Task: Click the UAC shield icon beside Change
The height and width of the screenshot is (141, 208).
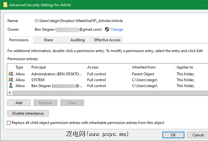Action: coord(107,29)
